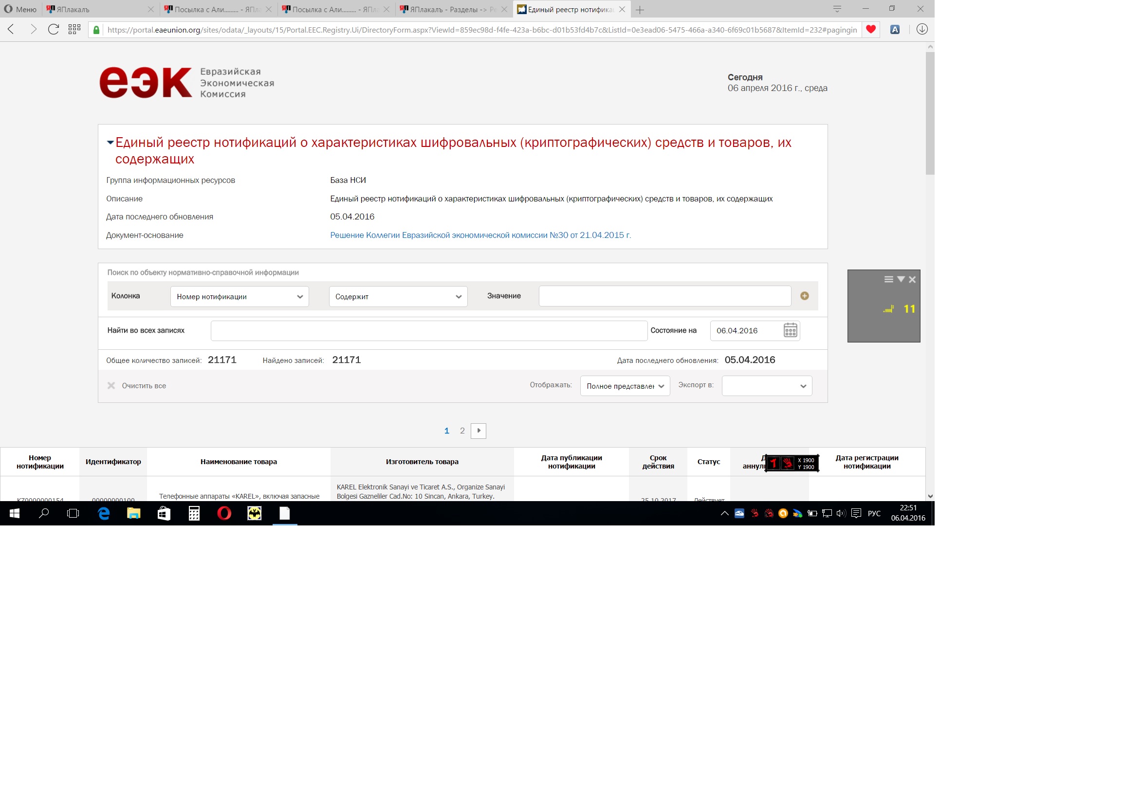Open the calendar date picker

(790, 330)
